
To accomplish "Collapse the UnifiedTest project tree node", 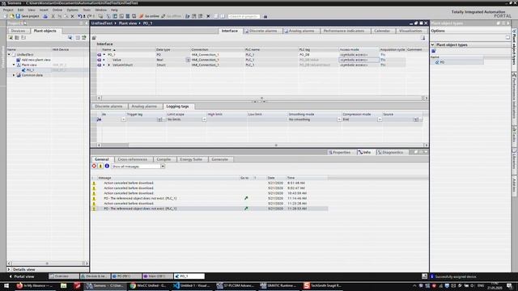I will tap(9, 55).
